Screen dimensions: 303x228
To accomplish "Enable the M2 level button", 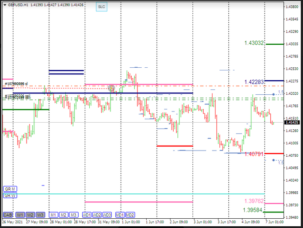I will (64, 215).
